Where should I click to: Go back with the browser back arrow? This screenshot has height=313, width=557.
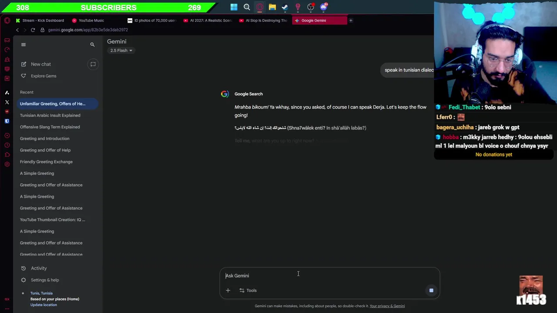[x=17, y=30]
